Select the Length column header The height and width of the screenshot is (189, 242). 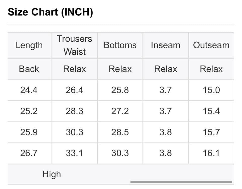click(x=29, y=45)
